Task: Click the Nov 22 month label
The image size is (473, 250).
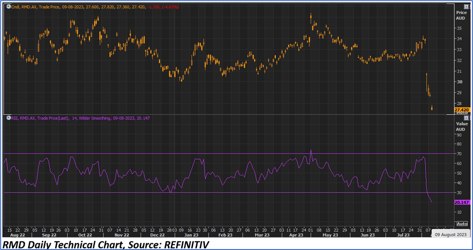Action: coord(122,235)
